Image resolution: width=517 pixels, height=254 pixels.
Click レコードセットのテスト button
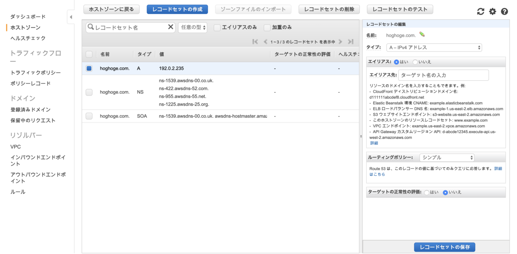(x=400, y=9)
